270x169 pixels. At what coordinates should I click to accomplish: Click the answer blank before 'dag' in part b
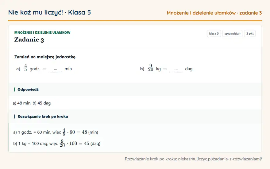coord(176,70)
